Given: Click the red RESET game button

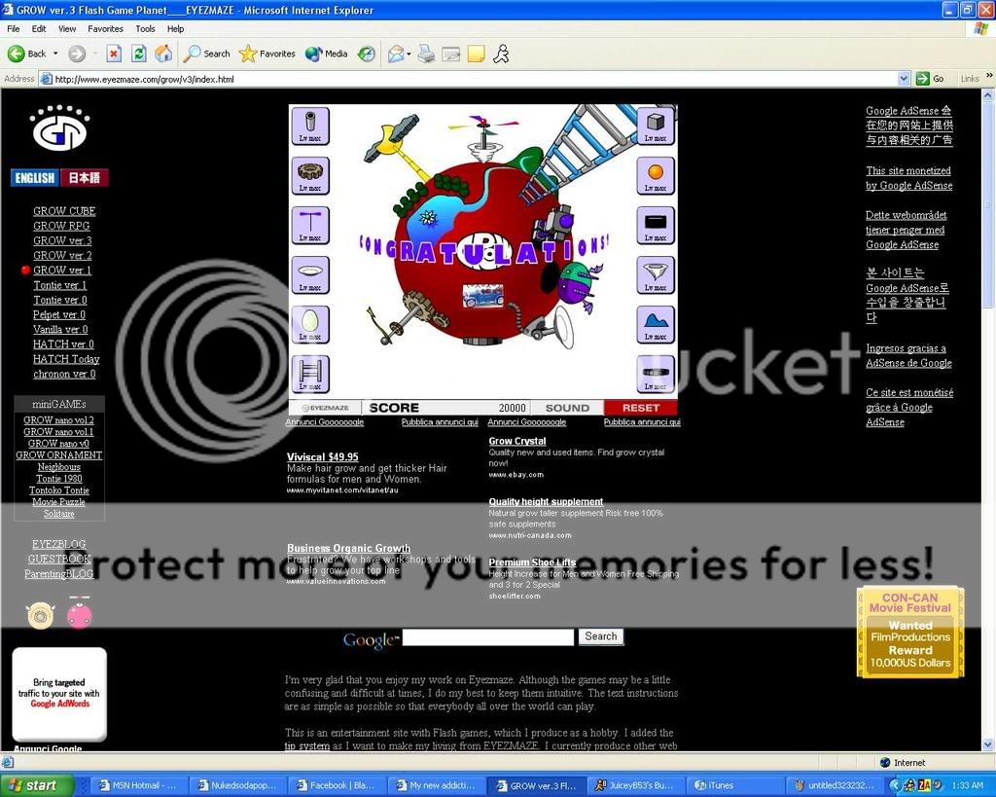Looking at the screenshot, I should 640,408.
